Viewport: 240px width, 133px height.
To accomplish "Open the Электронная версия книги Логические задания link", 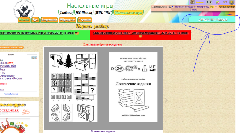I will tap(134, 33).
